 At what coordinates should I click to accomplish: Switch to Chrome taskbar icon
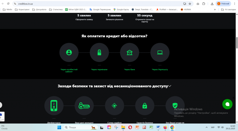pos(172,127)
